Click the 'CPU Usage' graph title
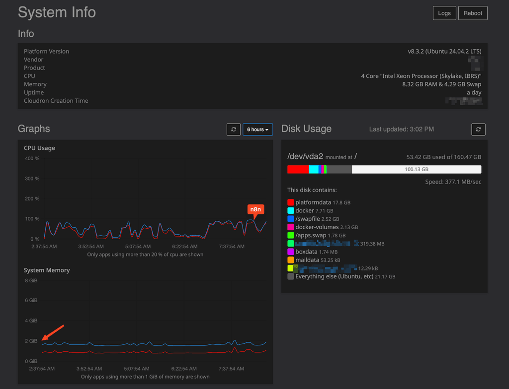The image size is (509, 389). (39, 148)
